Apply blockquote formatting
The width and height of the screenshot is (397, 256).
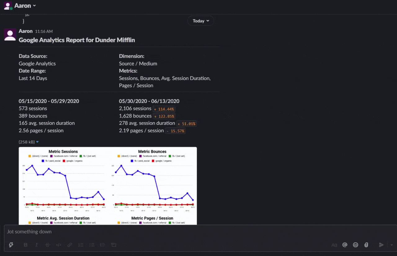[103, 245]
